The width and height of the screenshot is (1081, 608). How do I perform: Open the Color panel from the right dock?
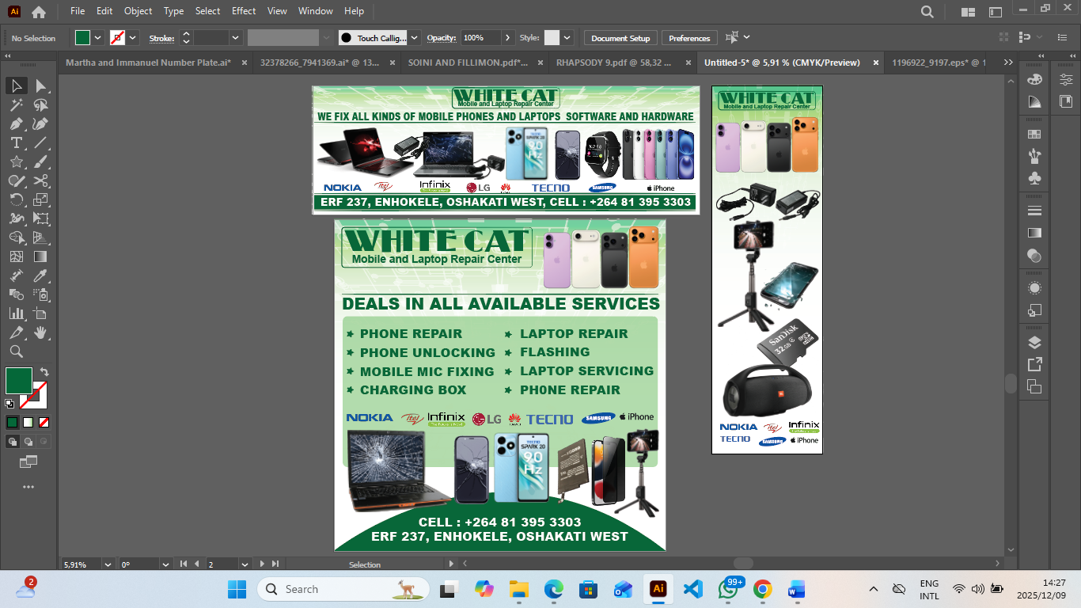pos(1034,78)
